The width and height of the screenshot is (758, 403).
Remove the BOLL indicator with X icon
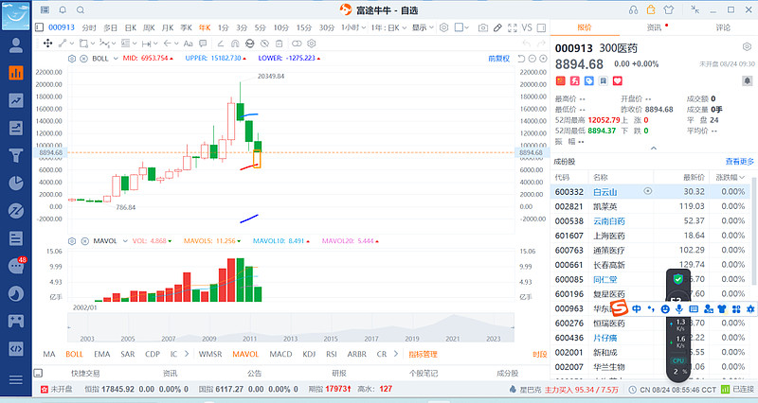(83, 59)
